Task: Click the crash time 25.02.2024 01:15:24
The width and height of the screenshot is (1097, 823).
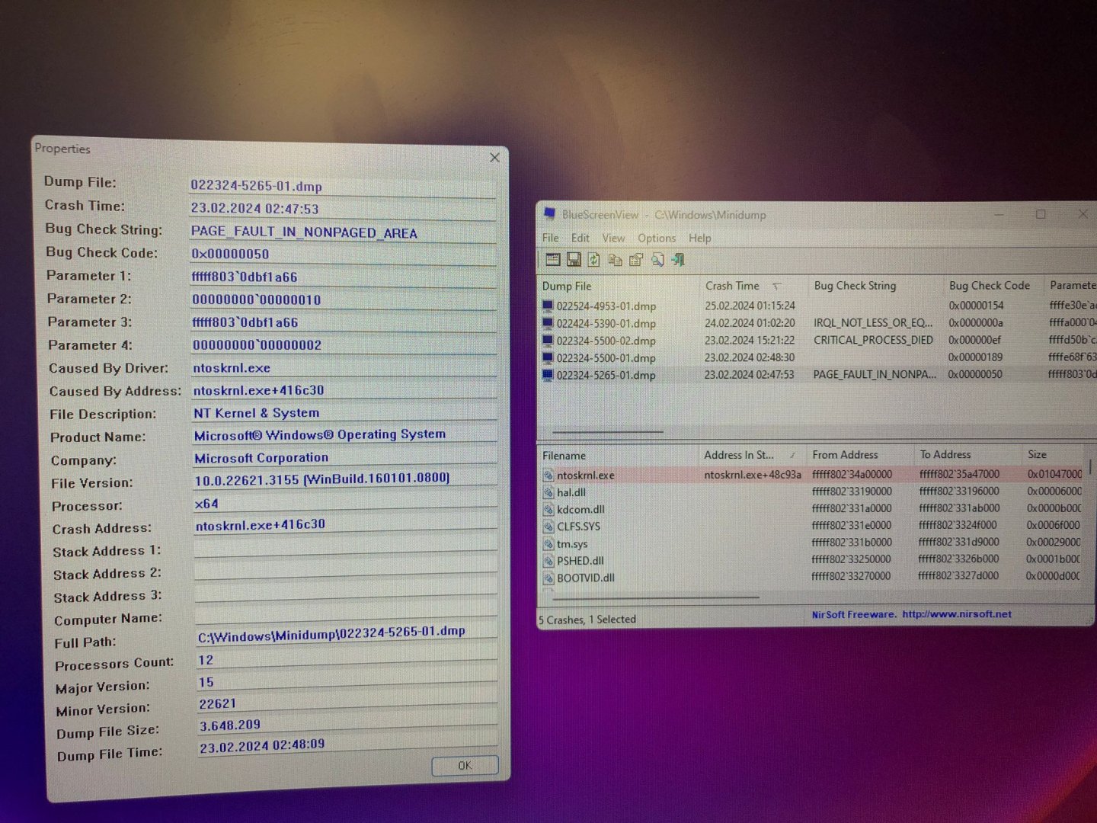Action: point(750,306)
